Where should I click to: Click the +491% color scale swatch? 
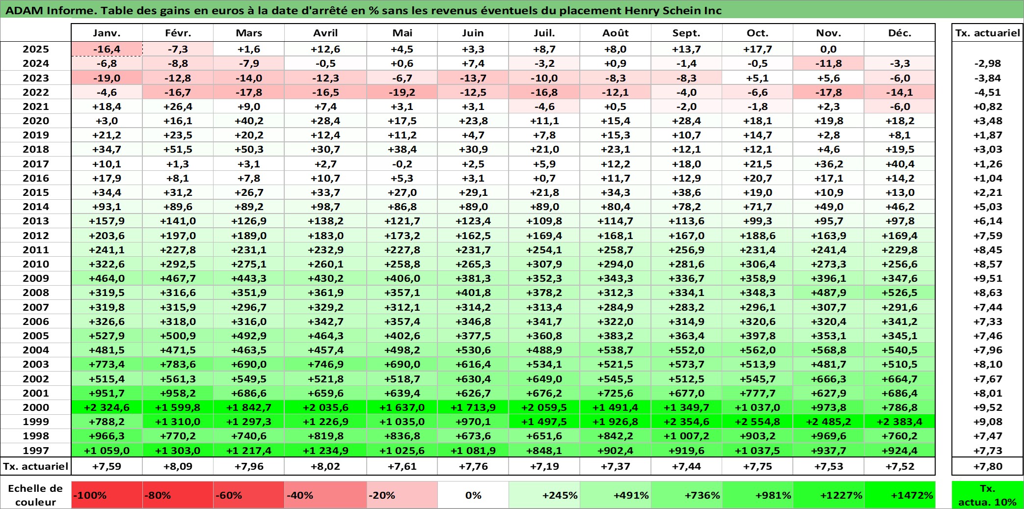616,495
